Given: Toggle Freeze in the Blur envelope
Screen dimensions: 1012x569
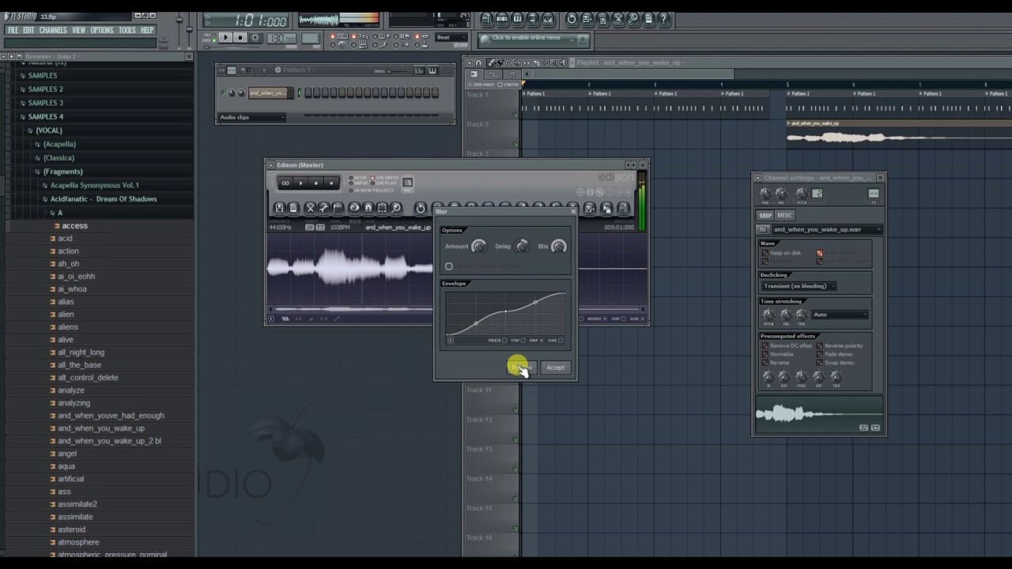Looking at the screenshot, I should point(504,341).
